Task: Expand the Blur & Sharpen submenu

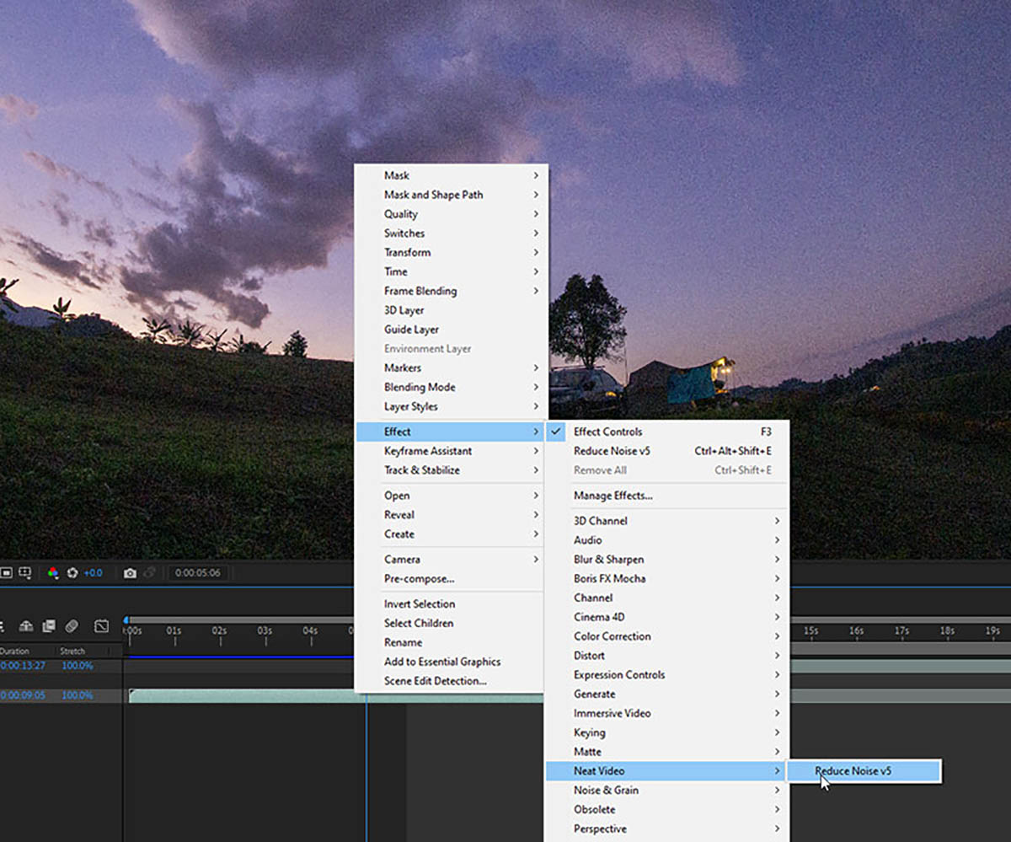Action: pyautogui.click(x=608, y=560)
